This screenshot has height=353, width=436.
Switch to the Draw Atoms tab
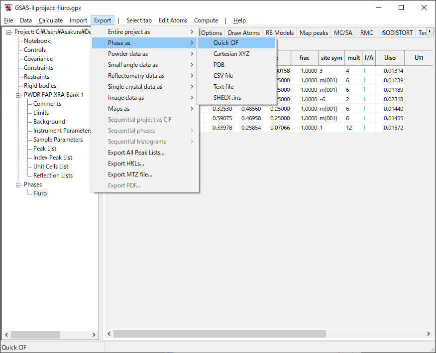coord(244,33)
